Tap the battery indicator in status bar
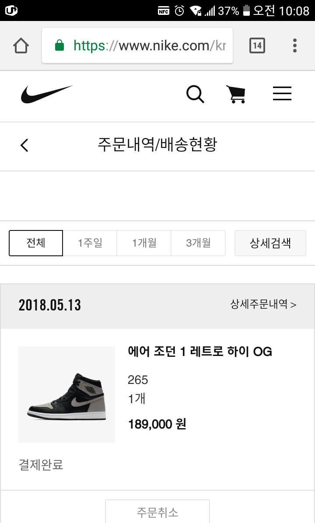 tap(247, 10)
